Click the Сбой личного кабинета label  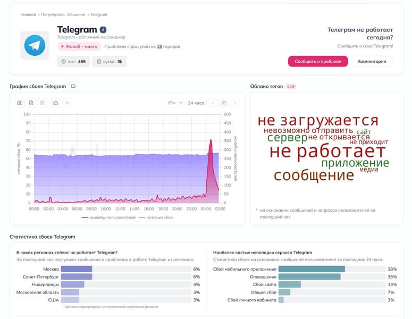point(252,300)
